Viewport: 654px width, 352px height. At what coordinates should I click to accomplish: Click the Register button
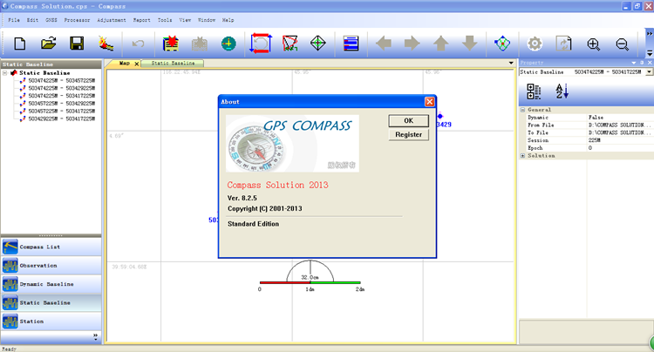tap(408, 135)
